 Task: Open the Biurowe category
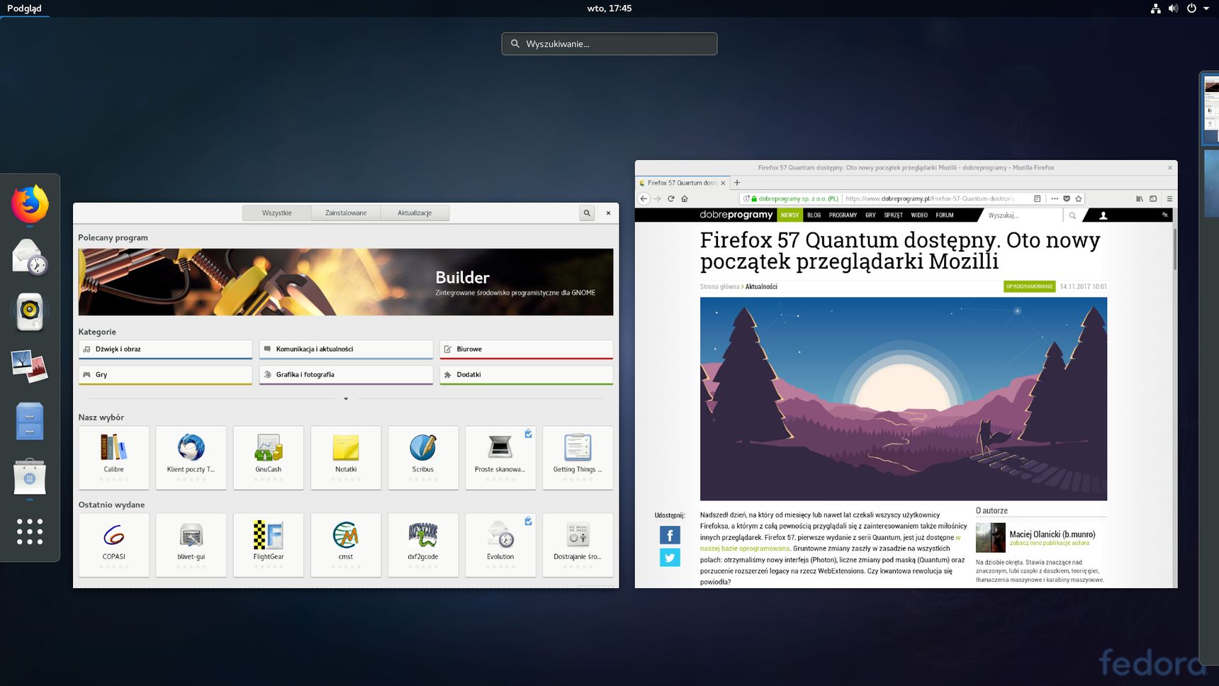(x=527, y=349)
